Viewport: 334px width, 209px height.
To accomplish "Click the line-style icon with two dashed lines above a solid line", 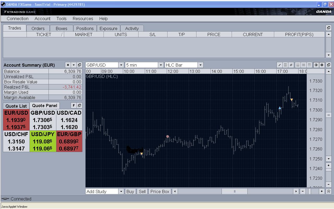I will coord(298,65).
